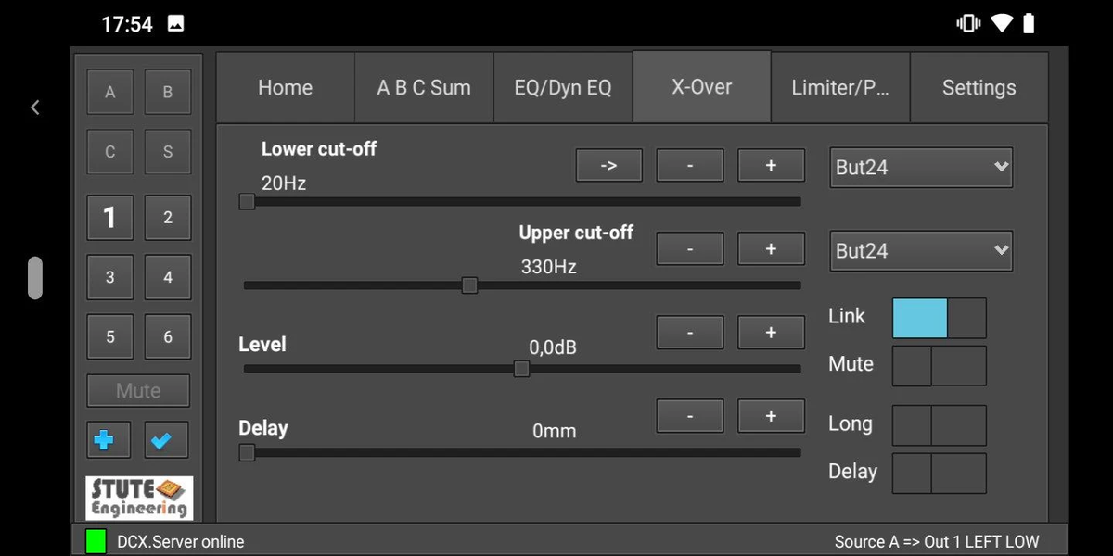1113x556 pixels.
Task: Decrease the Delay with minus button
Action: [x=690, y=416]
